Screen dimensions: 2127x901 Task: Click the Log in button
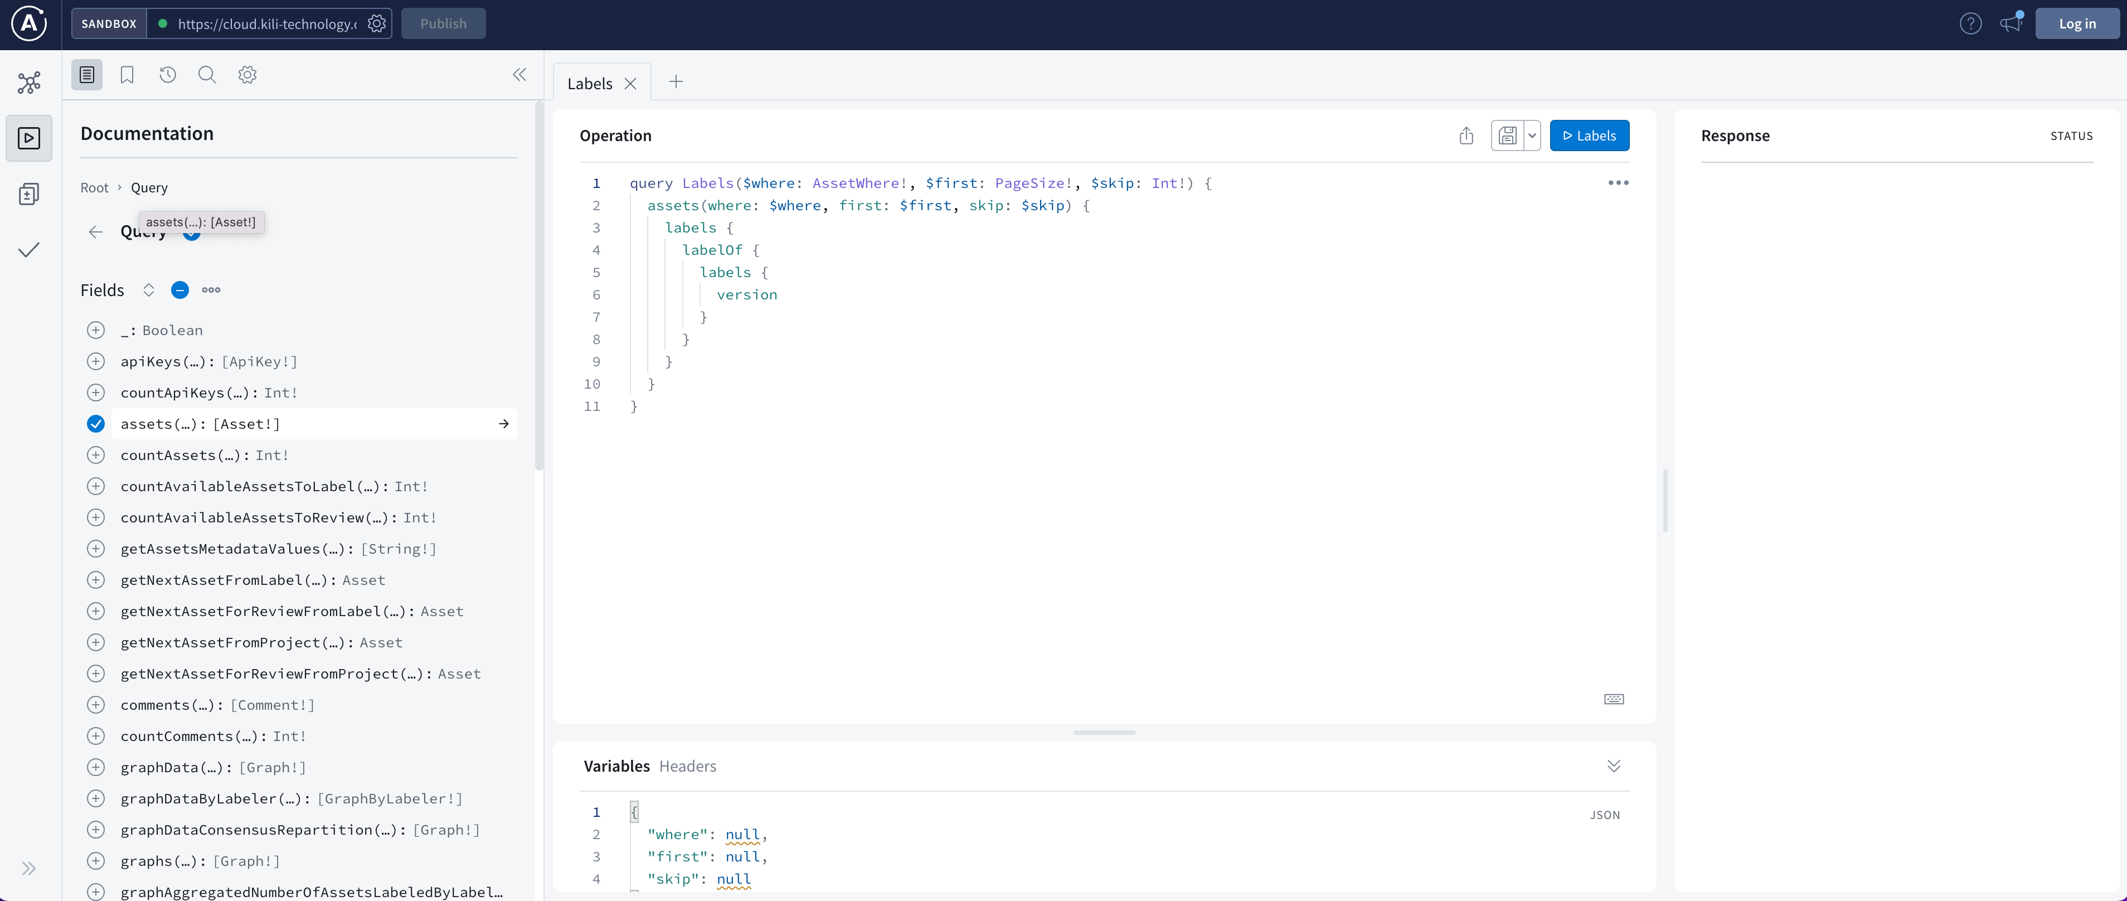pos(2077,24)
